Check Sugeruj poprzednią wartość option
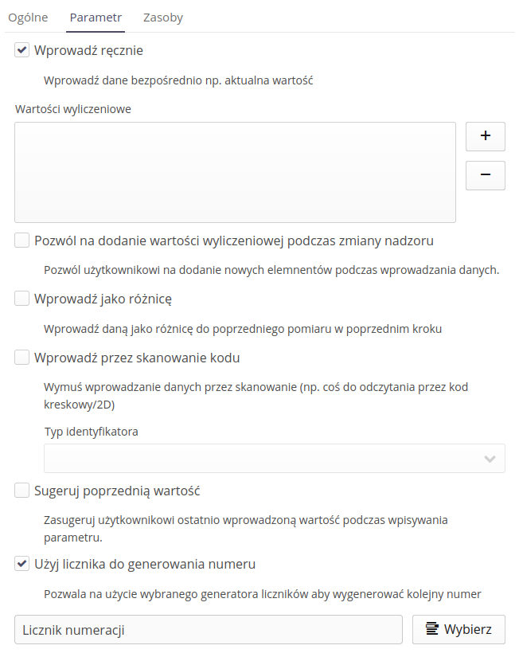 pos(22,491)
